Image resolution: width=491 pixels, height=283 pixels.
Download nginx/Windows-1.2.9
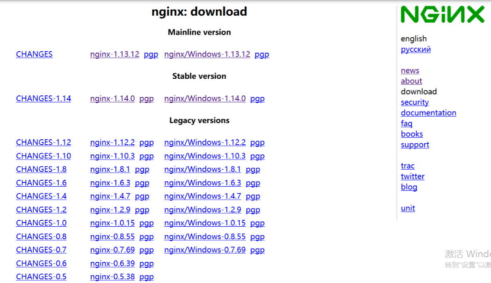202,209
